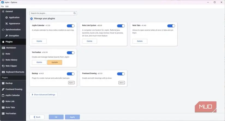The width and height of the screenshot is (225, 121).
Task: Disable the Joplin Calendar plugin toggle
Action: [71, 26]
